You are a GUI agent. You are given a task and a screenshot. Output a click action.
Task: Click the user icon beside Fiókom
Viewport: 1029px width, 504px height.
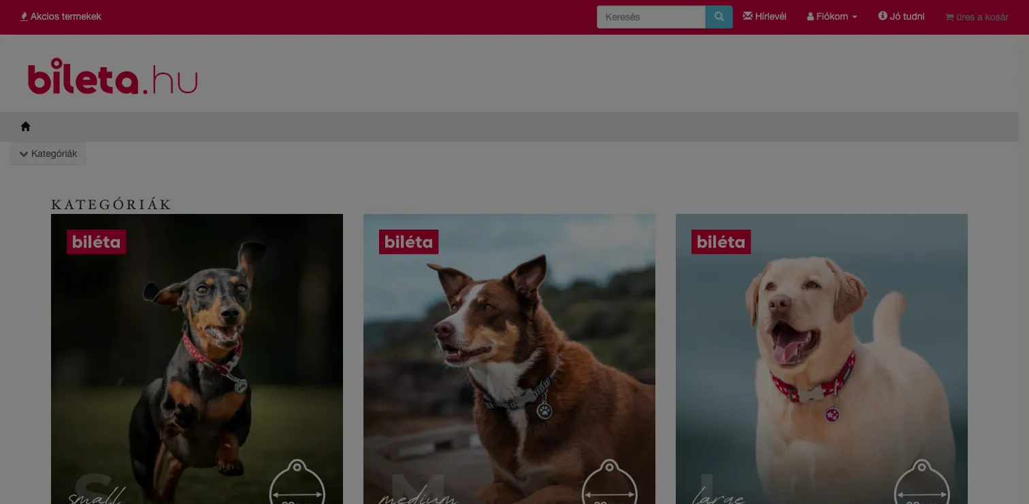click(811, 16)
